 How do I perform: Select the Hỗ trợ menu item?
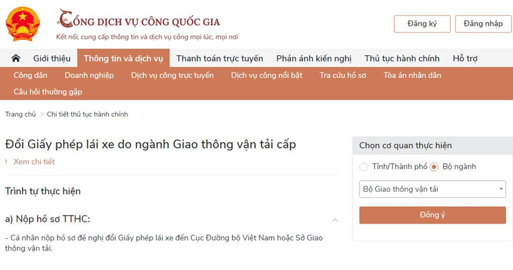465,58
